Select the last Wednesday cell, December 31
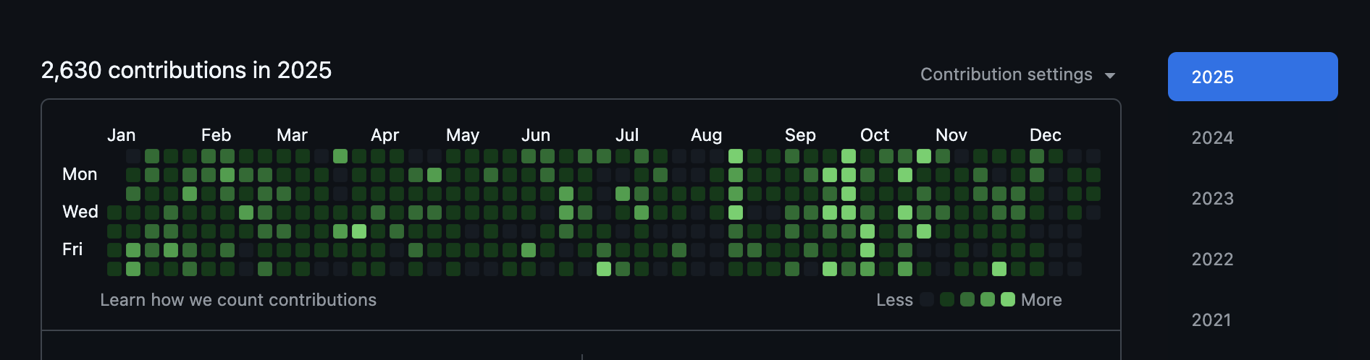Viewport: 1370px width, 360px height. point(1093,213)
